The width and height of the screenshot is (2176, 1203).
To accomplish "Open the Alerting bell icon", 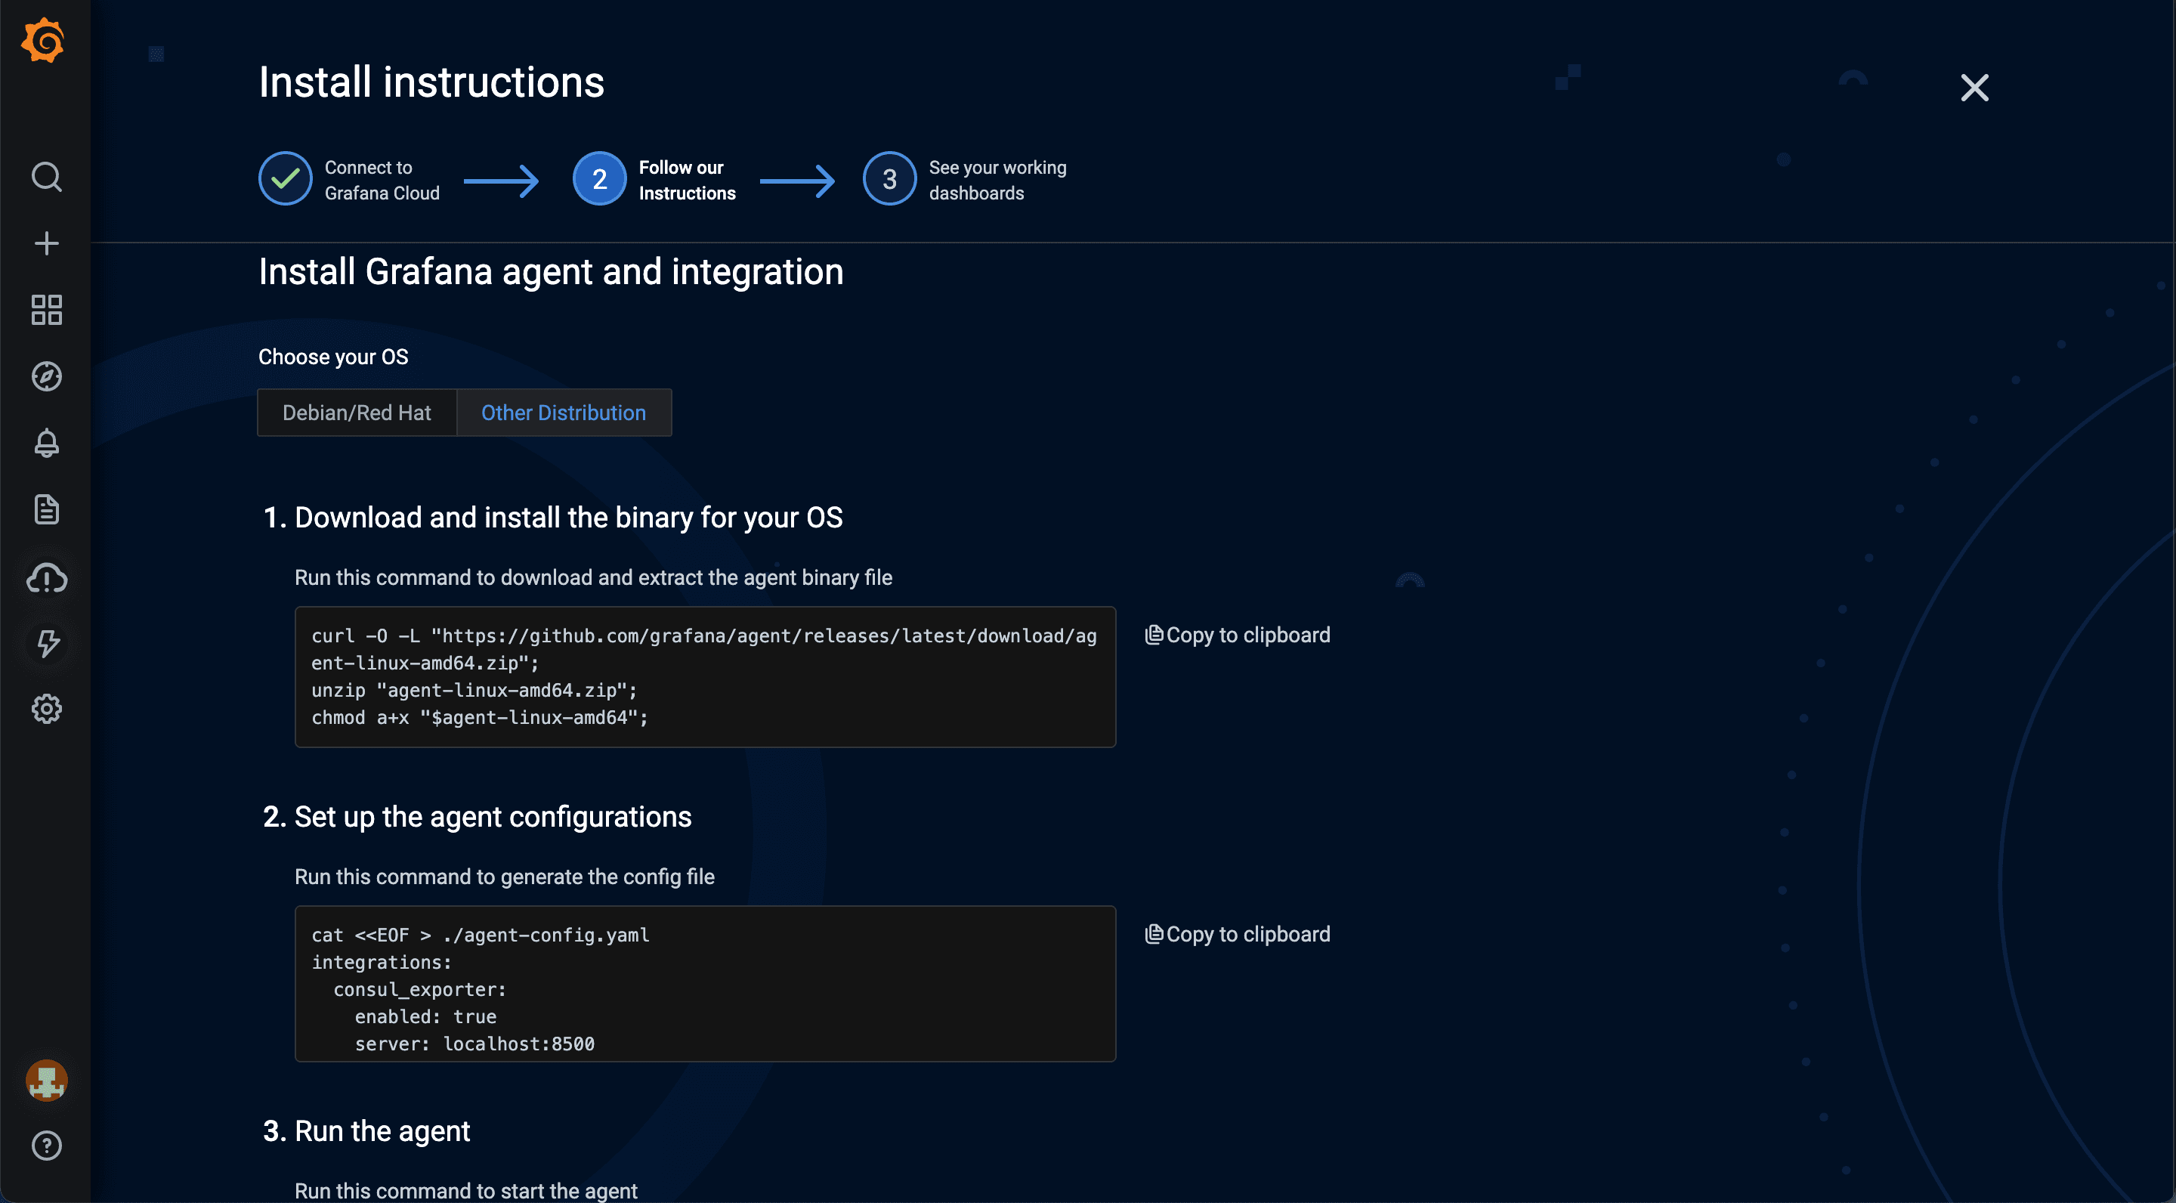I will click(x=46, y=443).
